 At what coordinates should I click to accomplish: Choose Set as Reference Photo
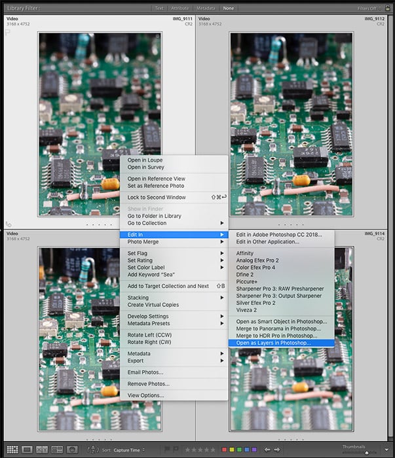point(174,186)
